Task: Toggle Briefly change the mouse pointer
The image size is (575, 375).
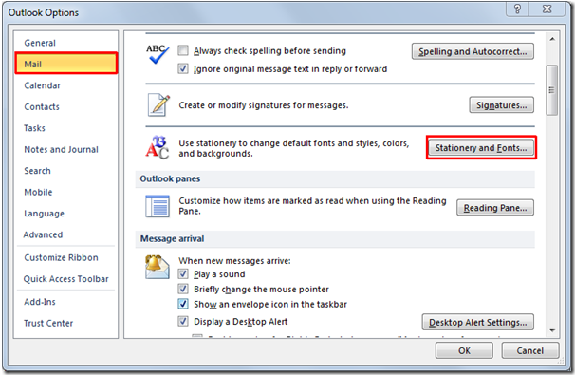Action: [x=183, y=289]
